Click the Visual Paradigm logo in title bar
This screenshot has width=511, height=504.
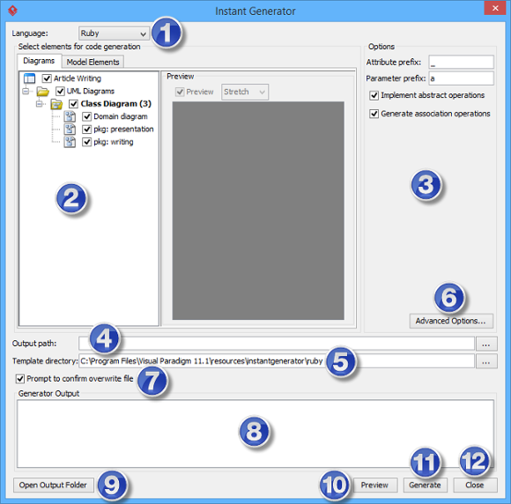point(12,11)
